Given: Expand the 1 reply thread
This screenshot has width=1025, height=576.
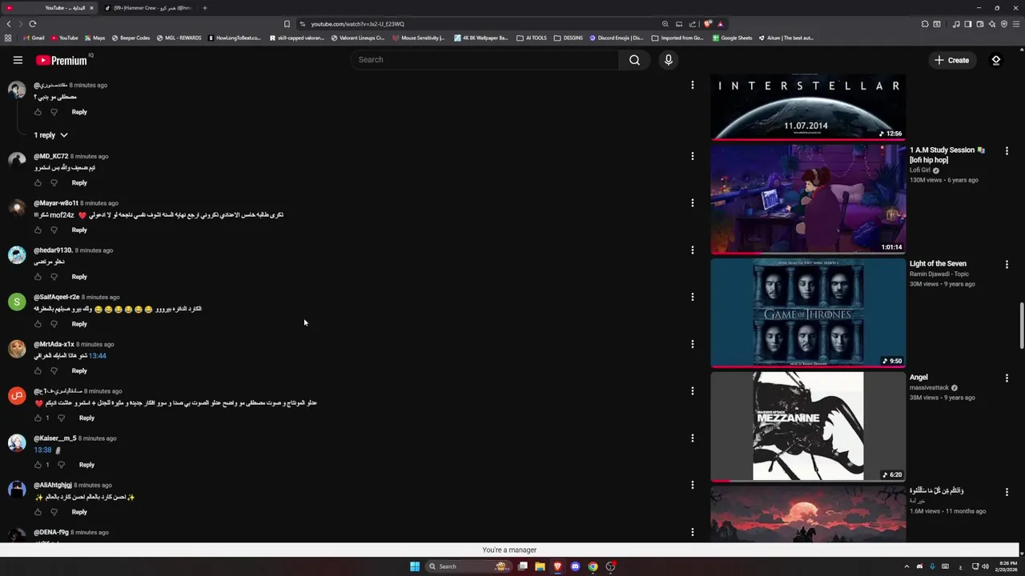Looking at the screenshot, I should pyautogui.click(x=50, y=135).
